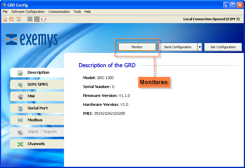Open the Tools menu
This screenshot has width=245, height=168.
point(77,12)
